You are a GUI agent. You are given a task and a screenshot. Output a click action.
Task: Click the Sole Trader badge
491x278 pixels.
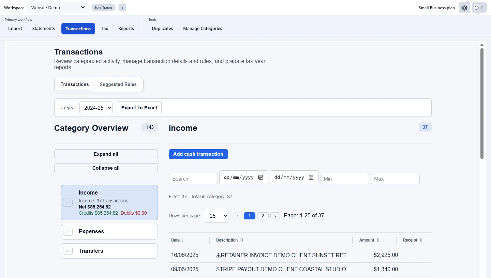103,7
